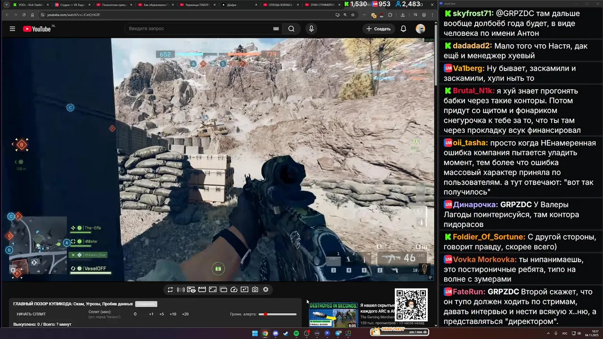Viewport: 603px width, 339px height.
Task: Click the YouTube search magnifier button
Action: point(292,29)
